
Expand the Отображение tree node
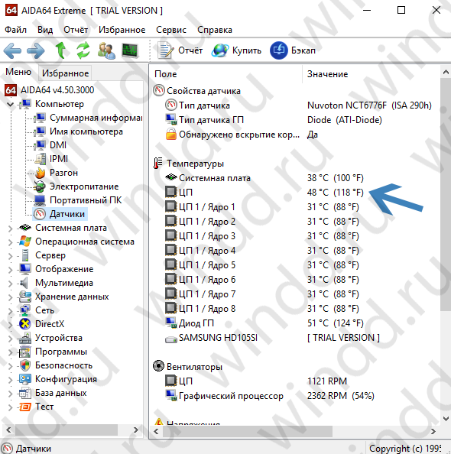click(11, 270)
